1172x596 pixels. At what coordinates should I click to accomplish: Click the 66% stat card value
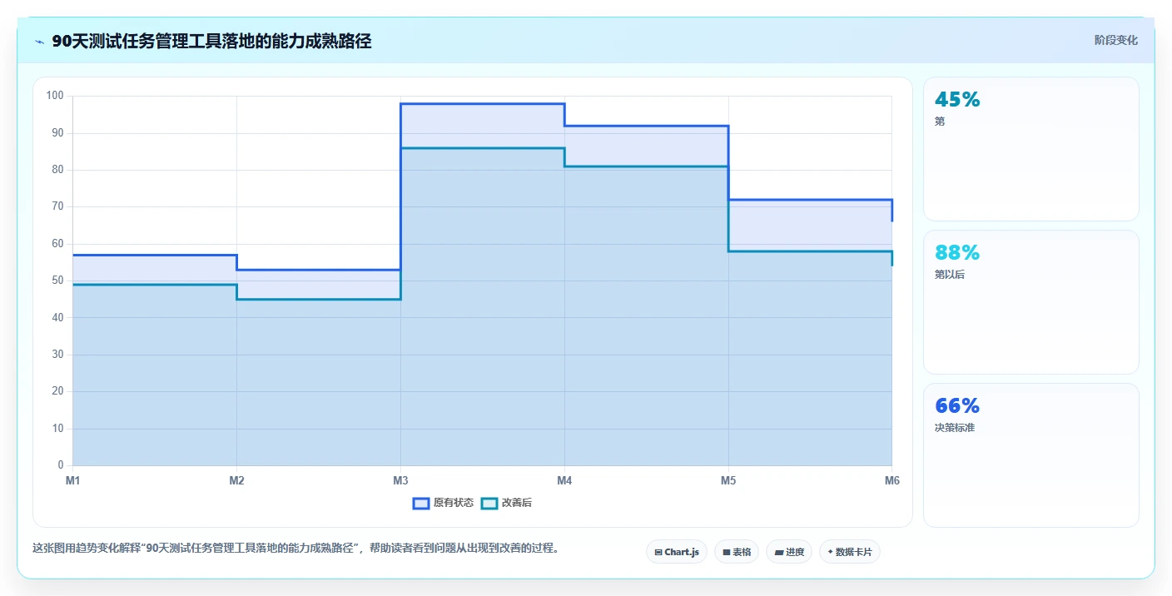957,406
